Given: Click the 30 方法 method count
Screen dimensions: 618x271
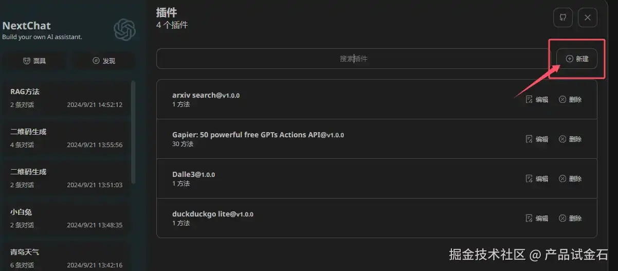Looking at the screenshot, I should (x=183, y=144).
